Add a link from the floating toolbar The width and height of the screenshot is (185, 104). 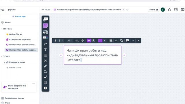pyautogui.click(x=77, y=40)
